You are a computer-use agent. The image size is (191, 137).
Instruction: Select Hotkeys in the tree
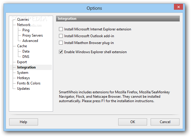(23, 78)
